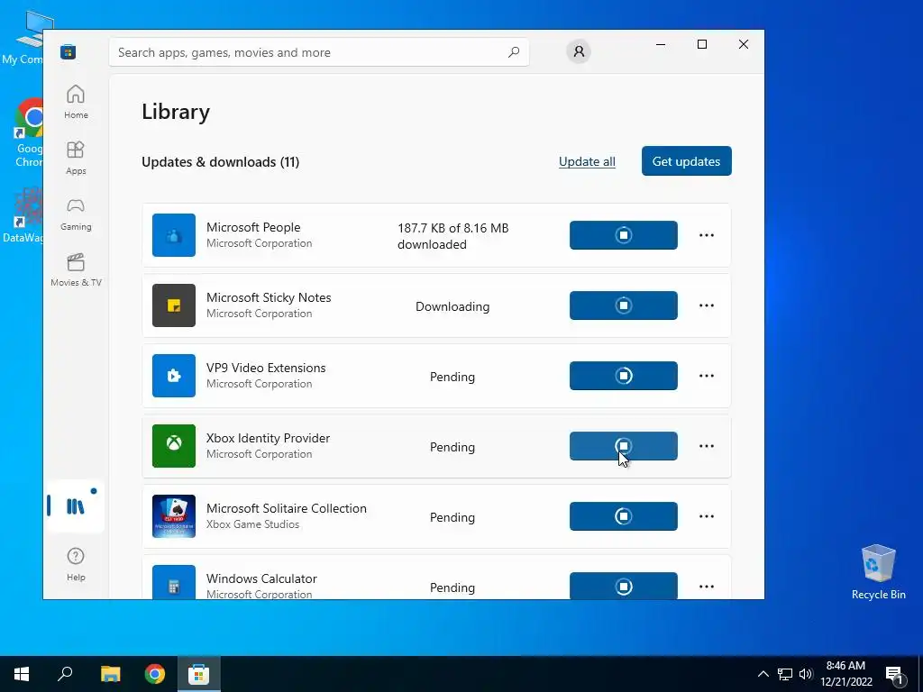The height and width of the screenshot is (692, 923).
Task: Select the VP9 Video Extensions title text
Action: tap(266, 368)
